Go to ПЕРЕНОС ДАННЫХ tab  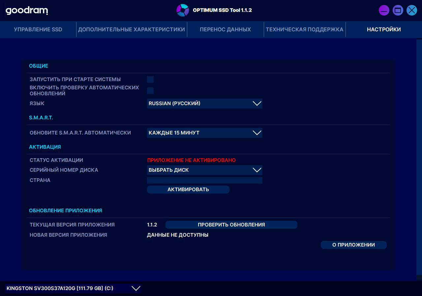225,29
